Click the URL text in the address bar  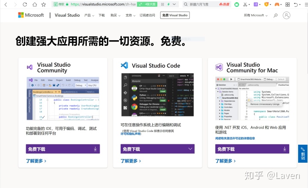tap(103, 4)
